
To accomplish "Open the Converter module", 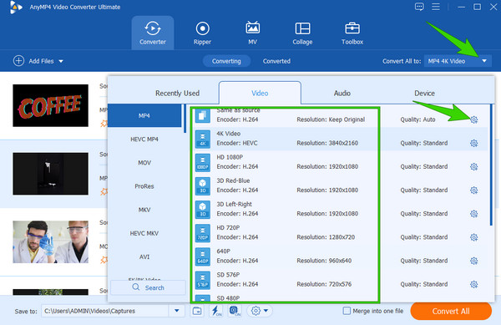I will point(153,33).
